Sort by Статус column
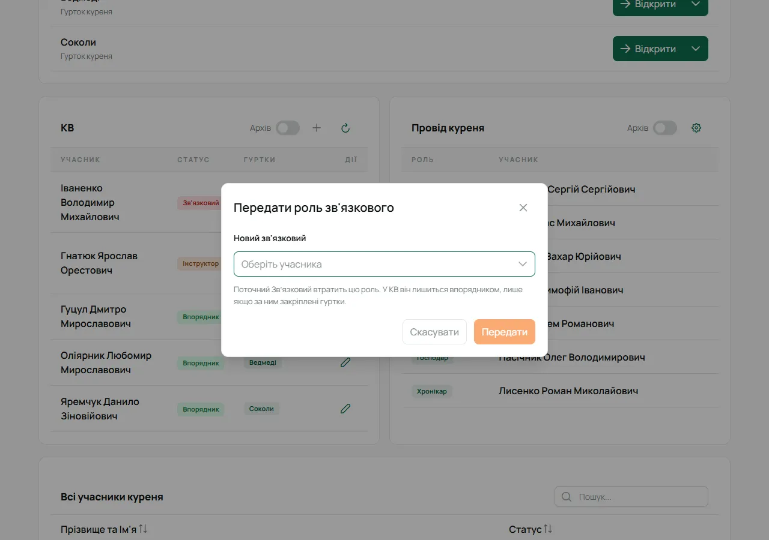Image resolution: width=769 pixels, height=540 pixels. click(530, 529)
